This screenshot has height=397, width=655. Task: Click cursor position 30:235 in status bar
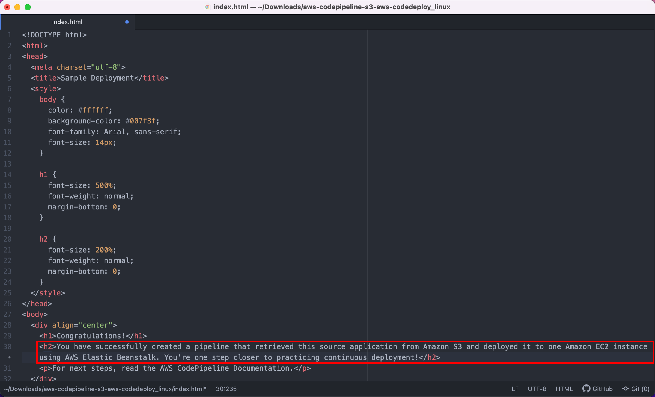point(226,389)
